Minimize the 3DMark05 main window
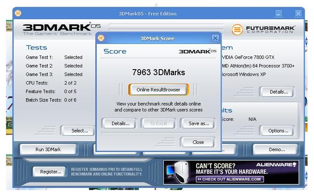314x196 pixels. click(278, 14)
